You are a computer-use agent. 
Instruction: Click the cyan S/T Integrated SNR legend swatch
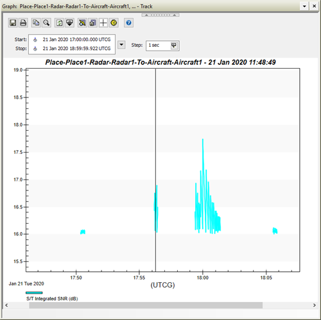coord(34,292)
